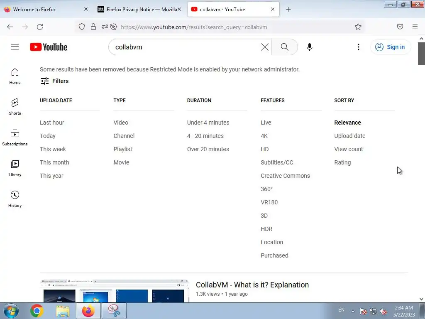This screenshot has height=319, width=425.
Task: Filter uploads by Last hour
Action: coord(52,123)
